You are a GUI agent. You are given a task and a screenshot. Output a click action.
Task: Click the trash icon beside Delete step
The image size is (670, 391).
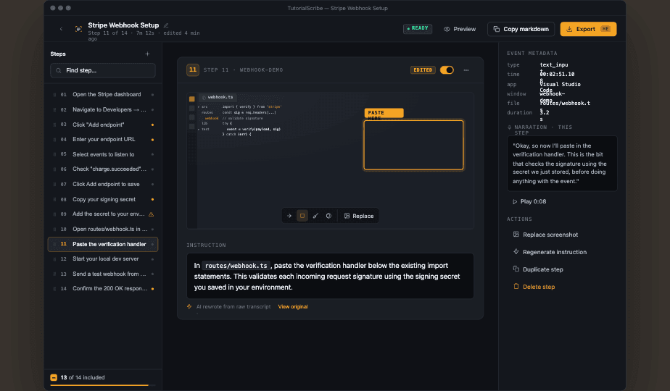[x=516, y=287]
